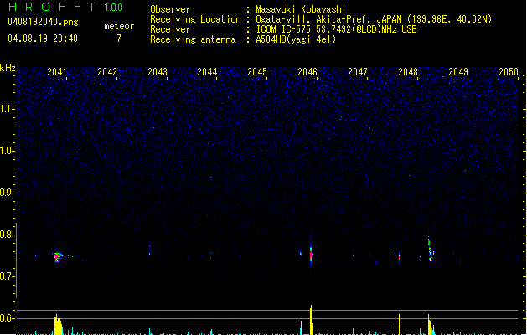Click the timestamp 04.08.19 20:40
The height and width of the screenshot is (335, 527).
click(43, 39)
